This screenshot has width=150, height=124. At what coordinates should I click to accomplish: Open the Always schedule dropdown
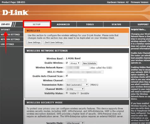click(75, 63)
